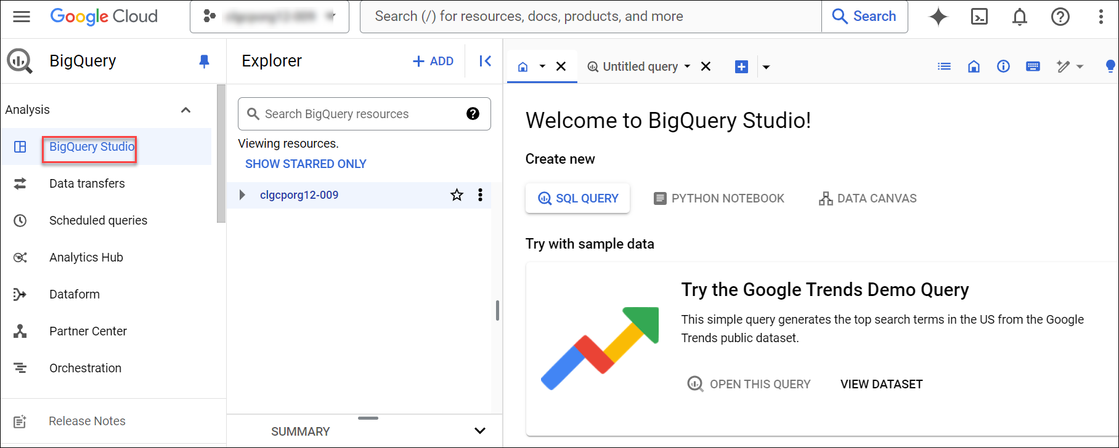Click the lightbulb icon at far right

click(x=1110, y=66)
